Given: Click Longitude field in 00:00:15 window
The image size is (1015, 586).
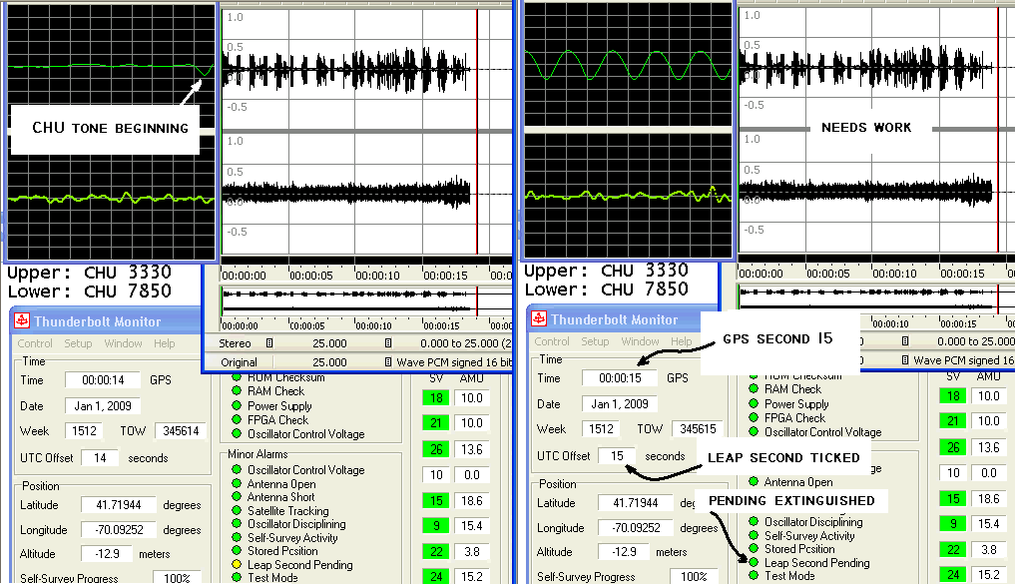Looking at the screenshot, I should click(635, 528).
